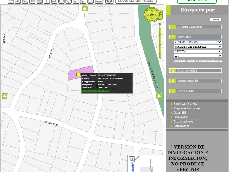This screenshot has width=229, height=172.
Task: Pan map west using the left arrow
Action: click(x=4, y=96)
